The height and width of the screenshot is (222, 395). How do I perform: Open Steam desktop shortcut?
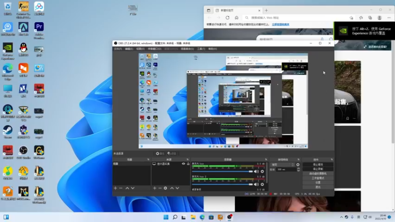(8, 132)
